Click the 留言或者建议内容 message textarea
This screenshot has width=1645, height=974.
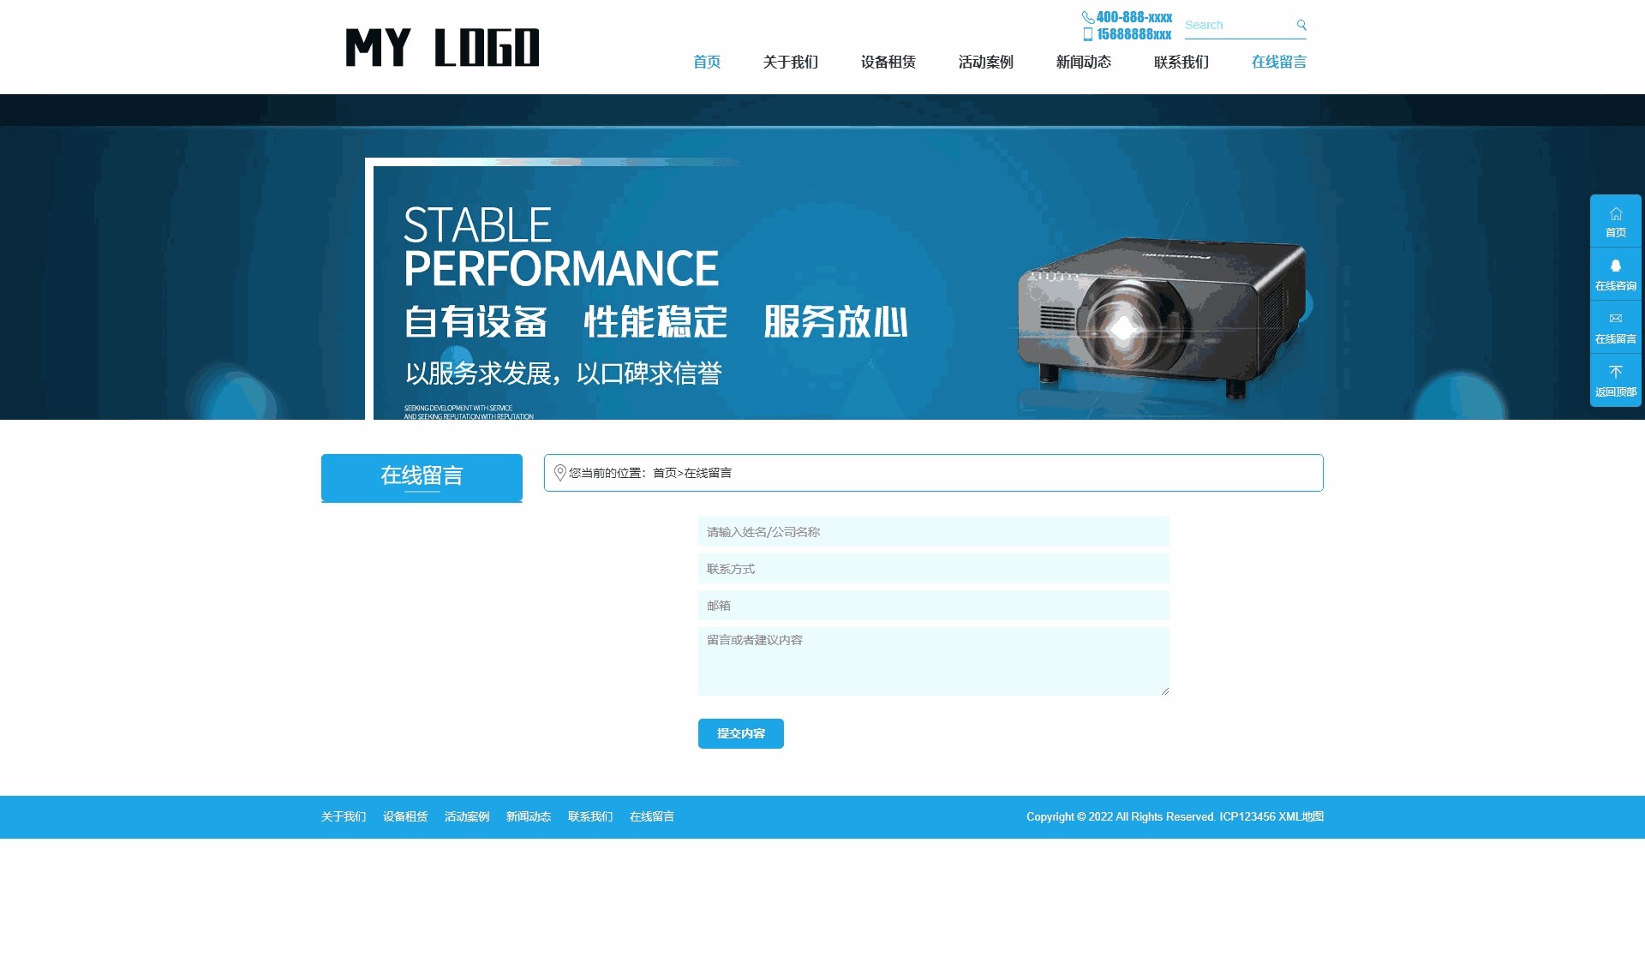pos(933,661)
